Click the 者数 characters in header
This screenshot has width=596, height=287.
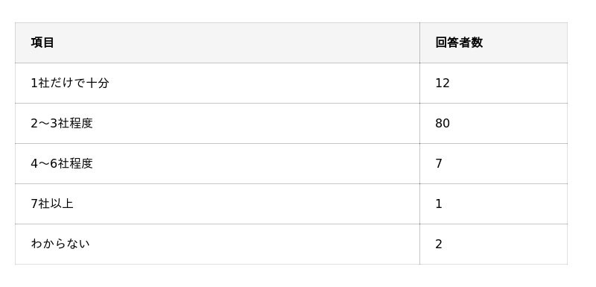(471, 42)
